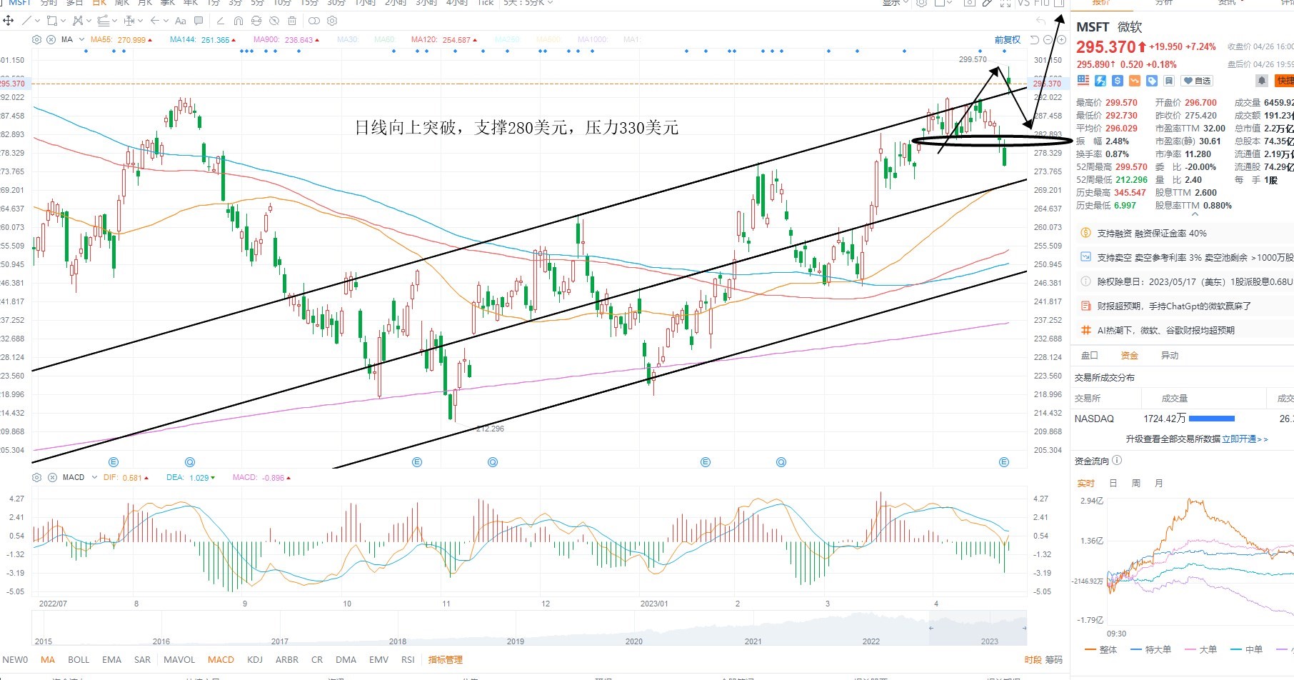Open drawing toolbar settings gear
This screenshot has width=1294, height=680.
tap(332, 21)
